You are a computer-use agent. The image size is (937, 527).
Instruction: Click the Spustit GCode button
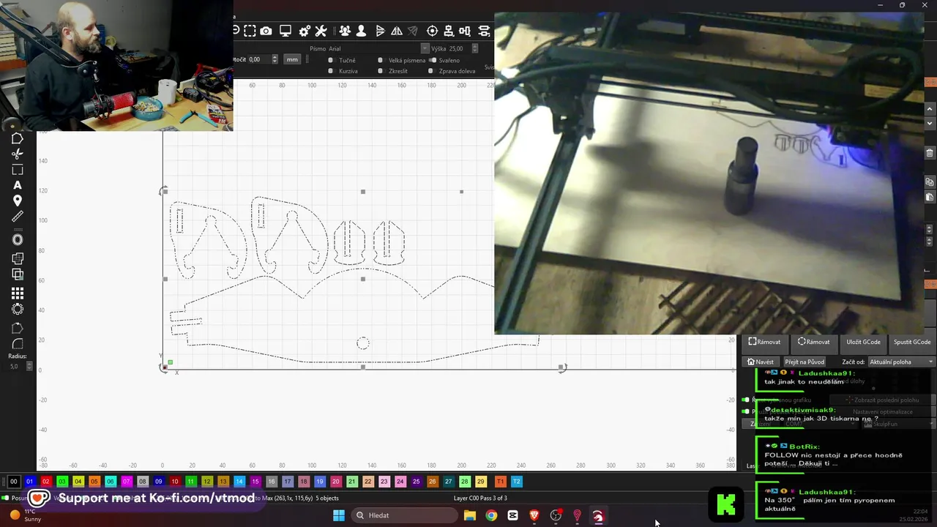(x=912, y=342)
